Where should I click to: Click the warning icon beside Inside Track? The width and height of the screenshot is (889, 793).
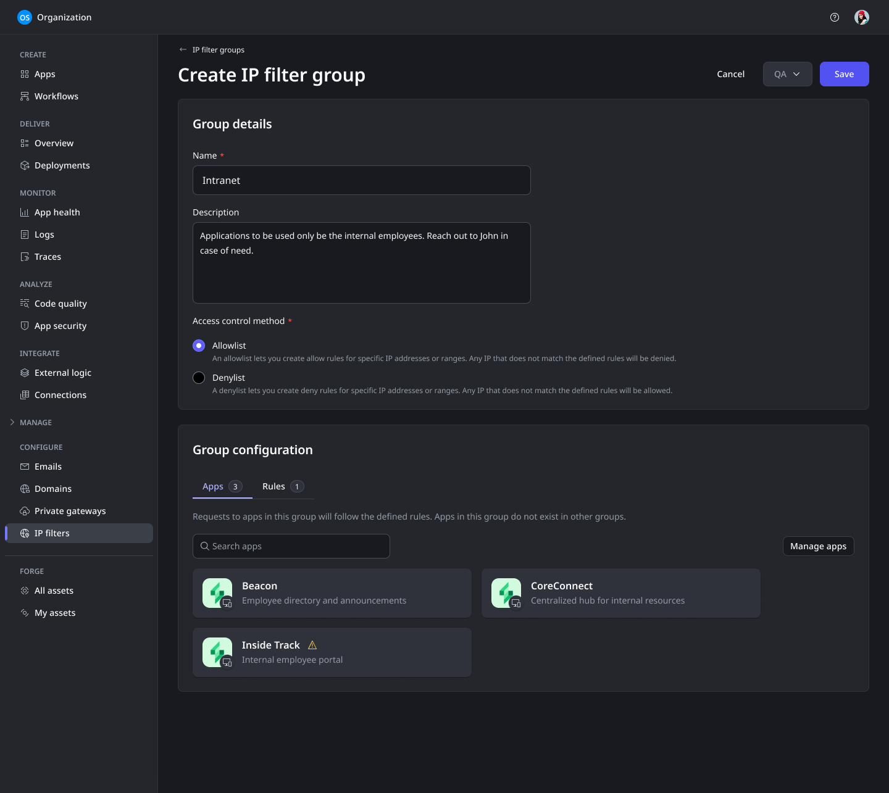point(312,645)
